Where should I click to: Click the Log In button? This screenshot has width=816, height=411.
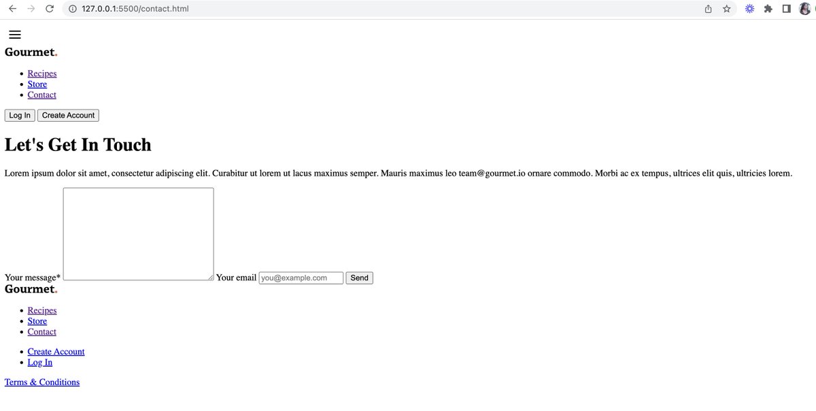(20, 116)
